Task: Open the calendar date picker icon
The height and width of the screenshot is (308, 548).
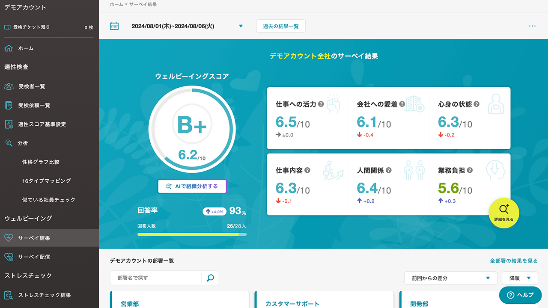Action: point(114,26)
